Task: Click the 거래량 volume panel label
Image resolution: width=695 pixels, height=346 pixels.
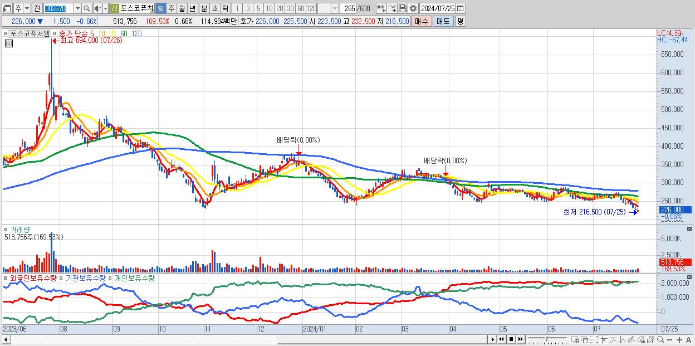Action: click(x=19, y=229)
